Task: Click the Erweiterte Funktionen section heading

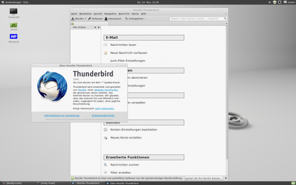Action: pyautogui.click(x=144, y=157)
